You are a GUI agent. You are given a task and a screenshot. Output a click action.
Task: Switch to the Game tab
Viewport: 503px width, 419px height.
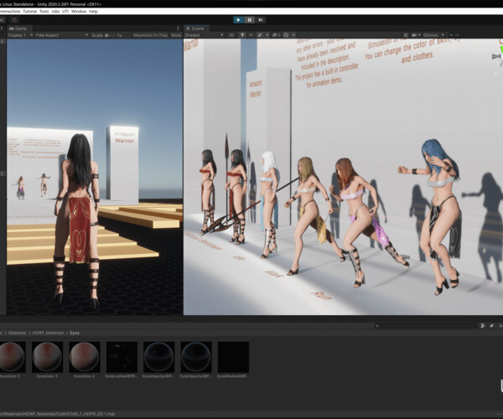pyautogui.click(x=18, y=28)
